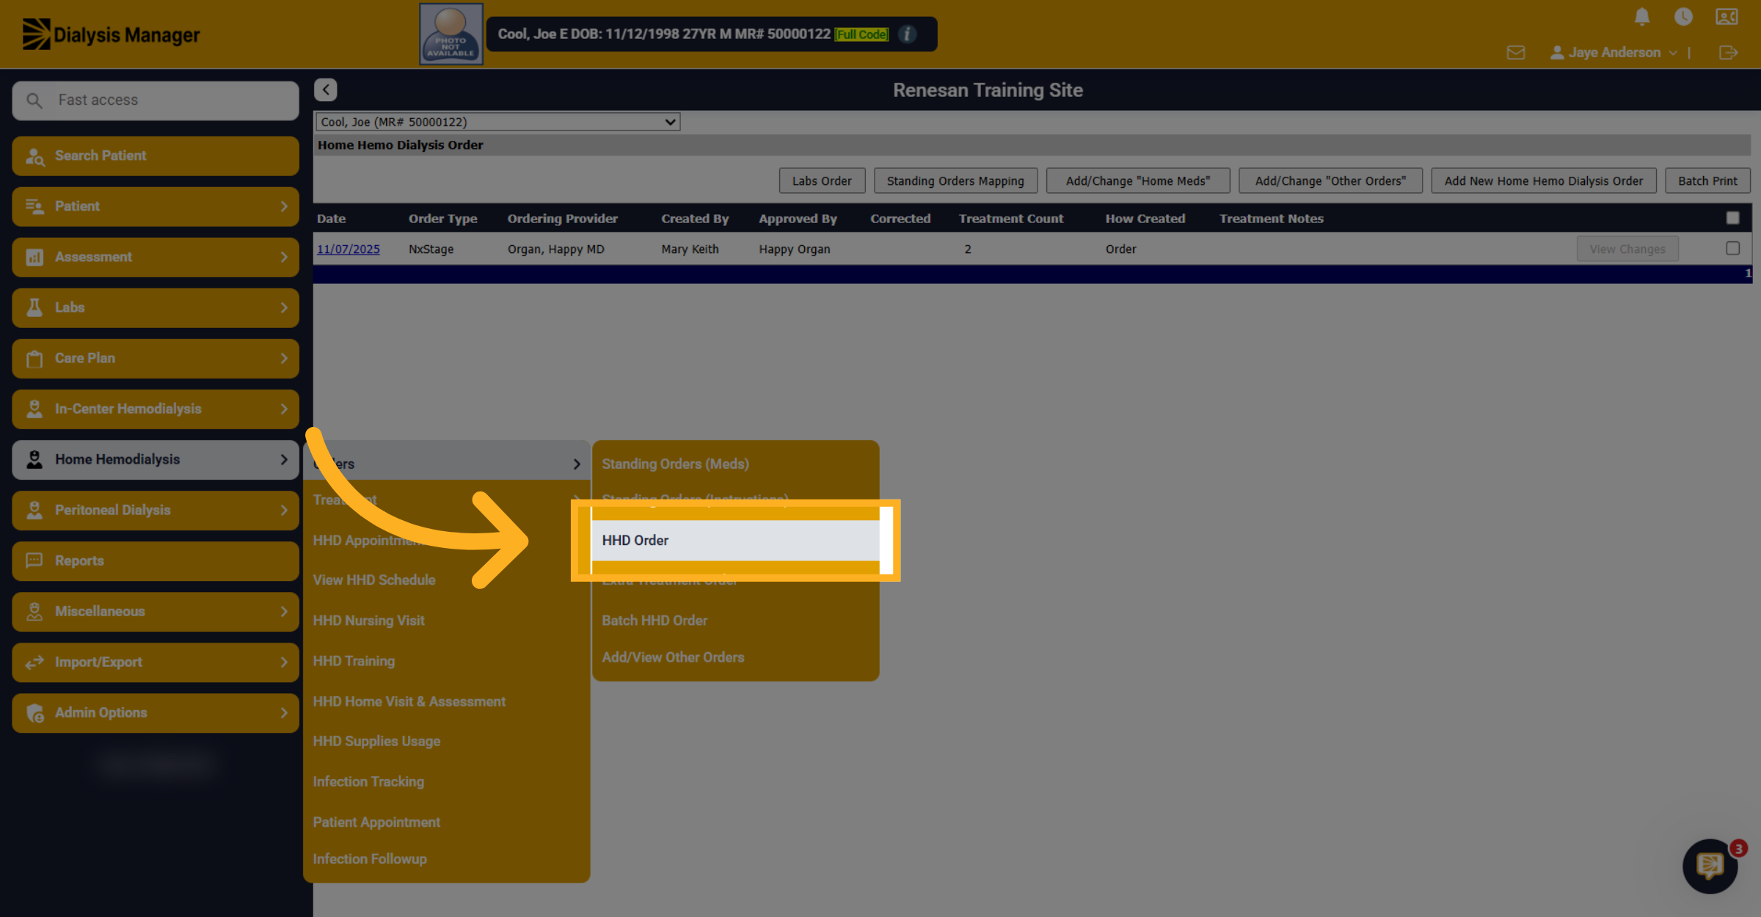Viewport: 1761px width, 917px height.
Task: Click the Labs Order button
Action: coord(822,180)
